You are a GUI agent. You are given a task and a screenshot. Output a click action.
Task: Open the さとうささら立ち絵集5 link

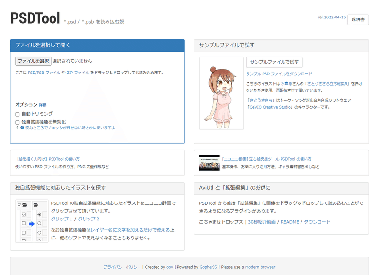[x=327, y=84]
